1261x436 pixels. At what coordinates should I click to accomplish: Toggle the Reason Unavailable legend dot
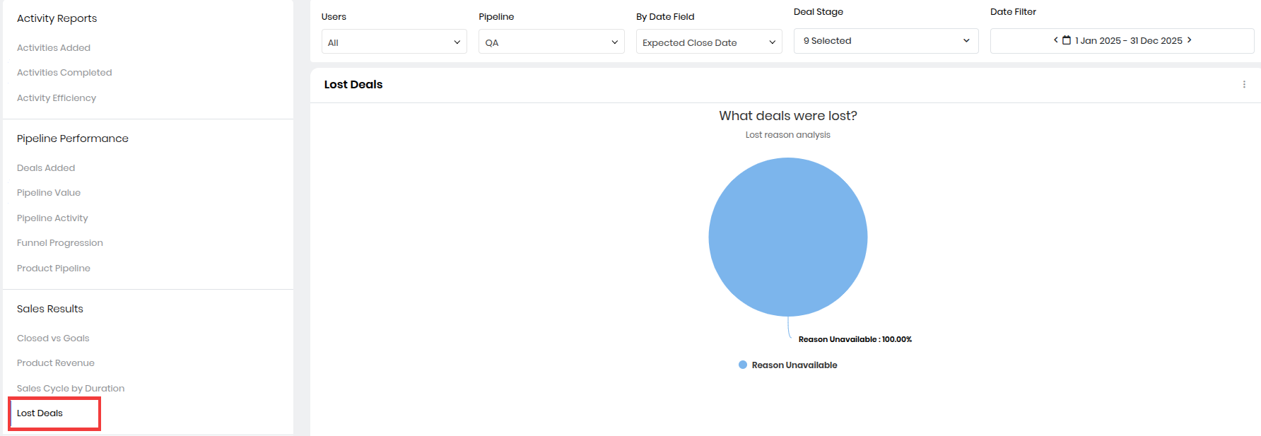[743, 365]
